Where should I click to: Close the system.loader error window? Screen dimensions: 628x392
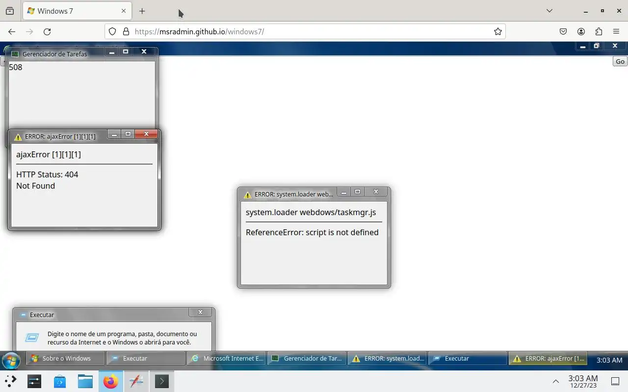[x=376, y=192]
